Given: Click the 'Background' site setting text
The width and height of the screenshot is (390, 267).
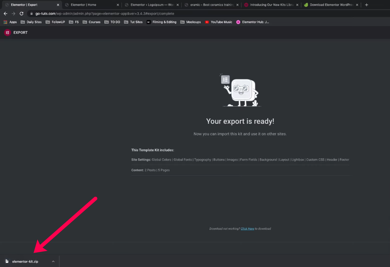Looking at the screenshot, I should 268,160.
